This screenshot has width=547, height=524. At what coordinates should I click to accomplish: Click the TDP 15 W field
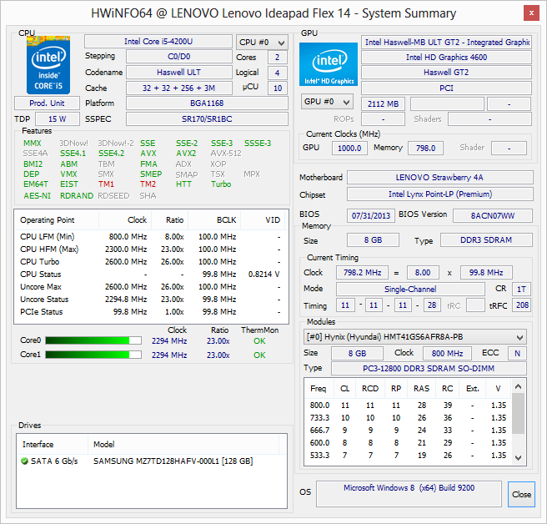pos(58,119)
